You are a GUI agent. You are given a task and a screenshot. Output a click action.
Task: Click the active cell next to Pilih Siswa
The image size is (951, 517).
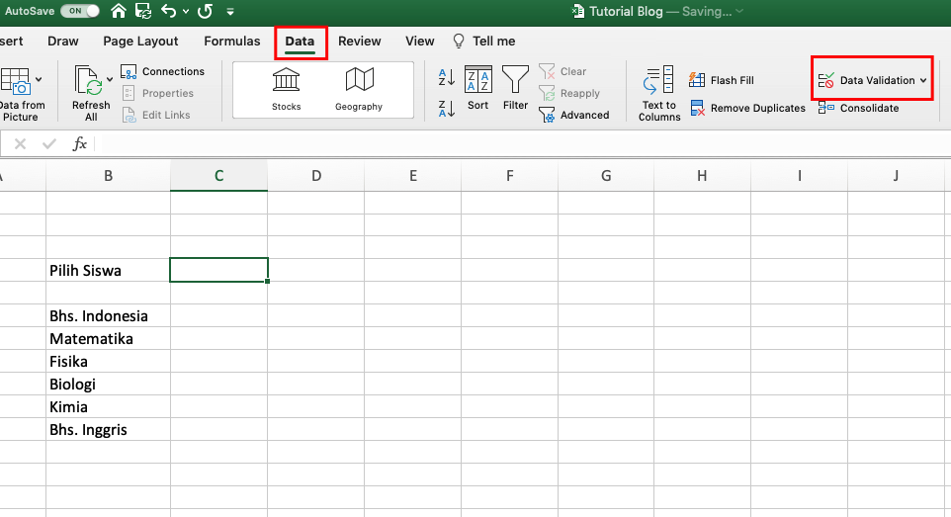click(218, 270)
